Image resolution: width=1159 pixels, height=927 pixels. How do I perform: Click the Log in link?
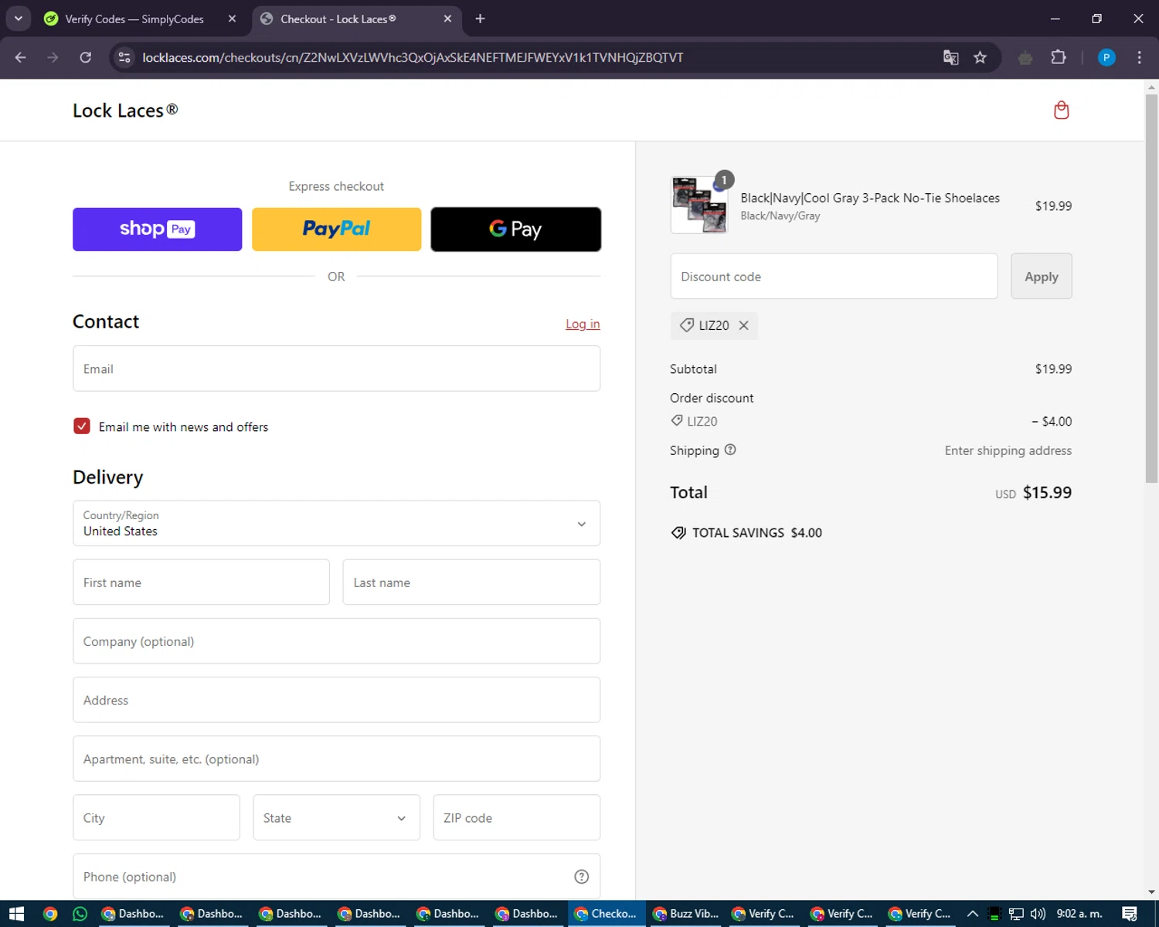pos(583,324)
